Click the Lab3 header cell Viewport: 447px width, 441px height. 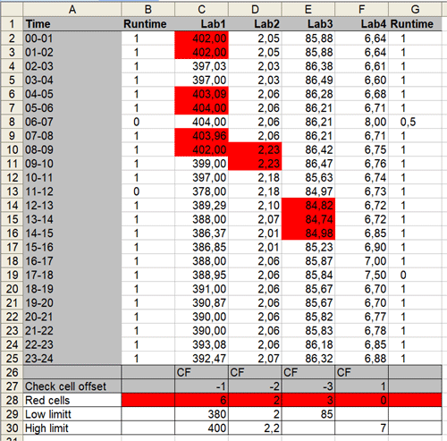pos(308,24)
